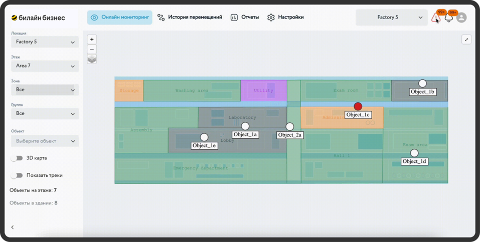The height and width of the screenshot is (242, 480).
Task: Turn on Показать треки switch
Action: tap(17, 175)
